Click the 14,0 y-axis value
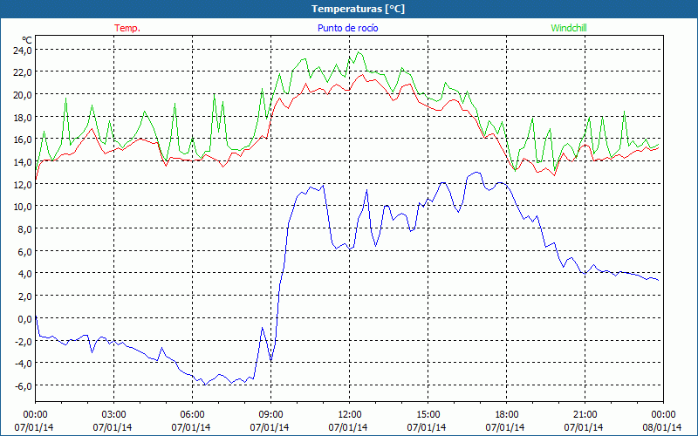Image resolution: width=698 pixels, height=436 pixels. point(23,162)
